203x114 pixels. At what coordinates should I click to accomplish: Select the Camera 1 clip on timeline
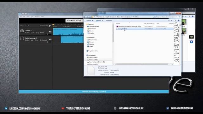(68, 32)
